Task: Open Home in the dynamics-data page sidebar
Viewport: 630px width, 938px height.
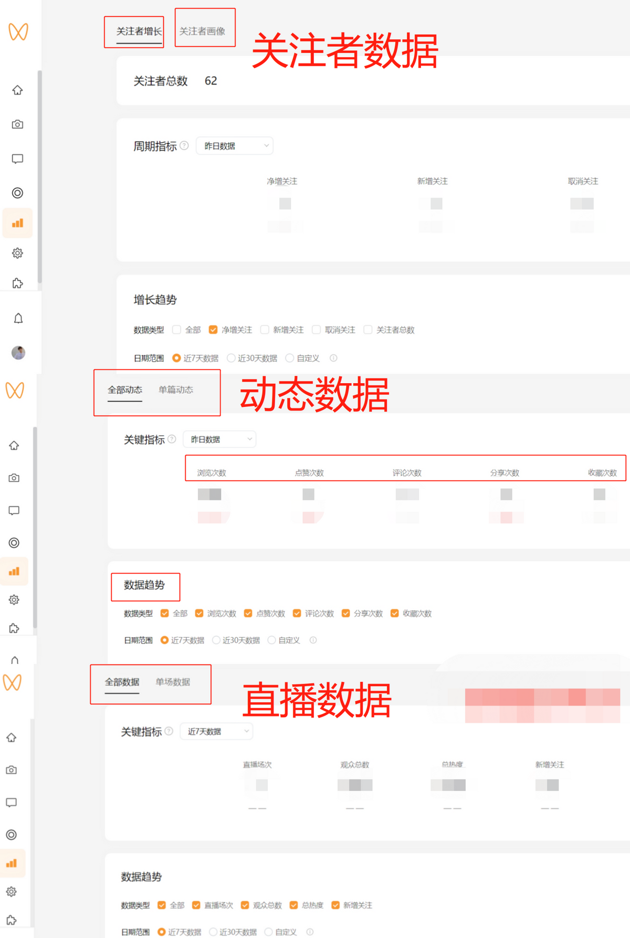Action: tap(14, 446)
